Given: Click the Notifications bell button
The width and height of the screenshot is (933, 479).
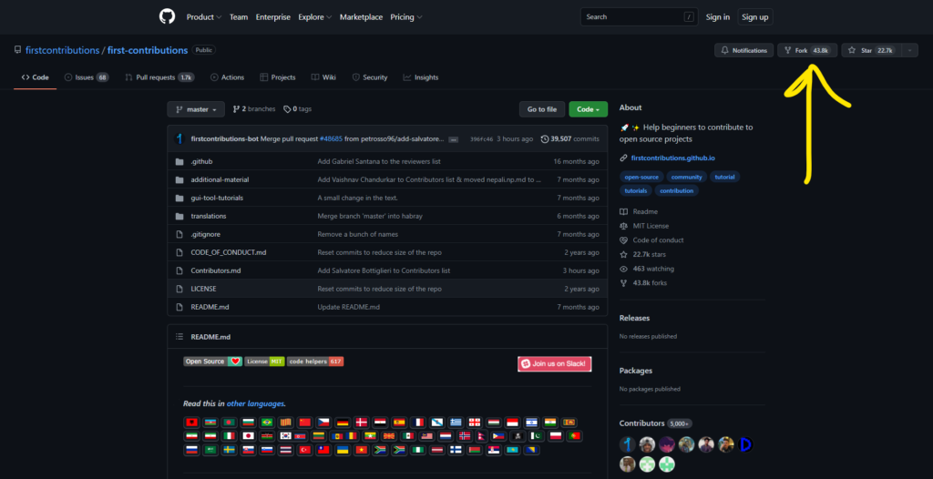Looking at the screenshot, I should click(x=744, y=51).
